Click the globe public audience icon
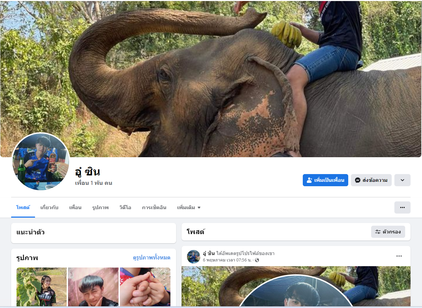Image resolution: width=422 pixels, height=308 pixels. click(257, 260)
